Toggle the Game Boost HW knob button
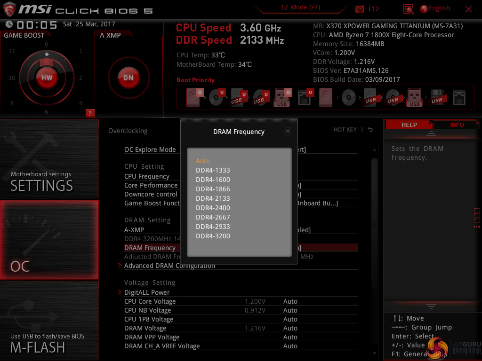 pos(47,78)
